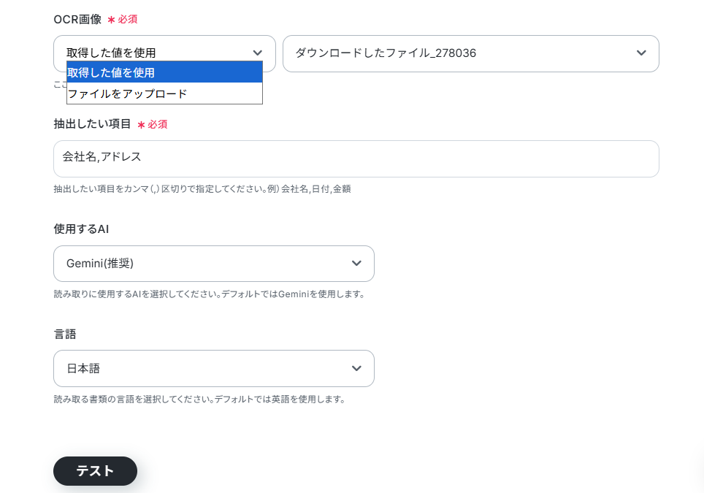
Task: Click the OCR画像 field label
Action: [77, 19]
